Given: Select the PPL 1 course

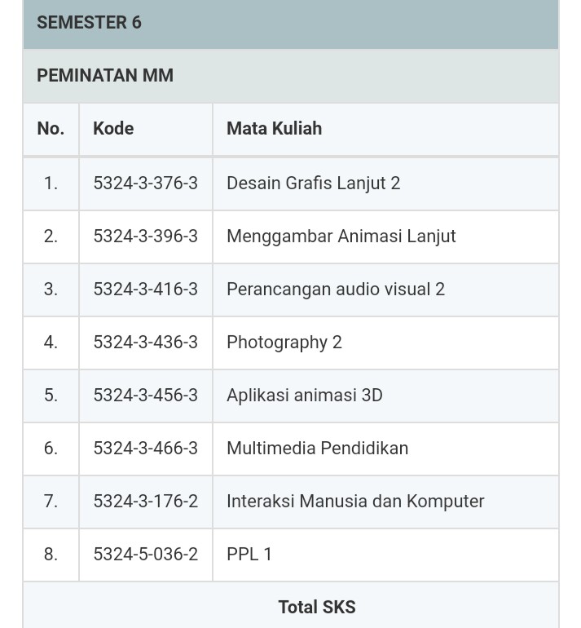Looking at the screenshot, I should click(249, 555).
